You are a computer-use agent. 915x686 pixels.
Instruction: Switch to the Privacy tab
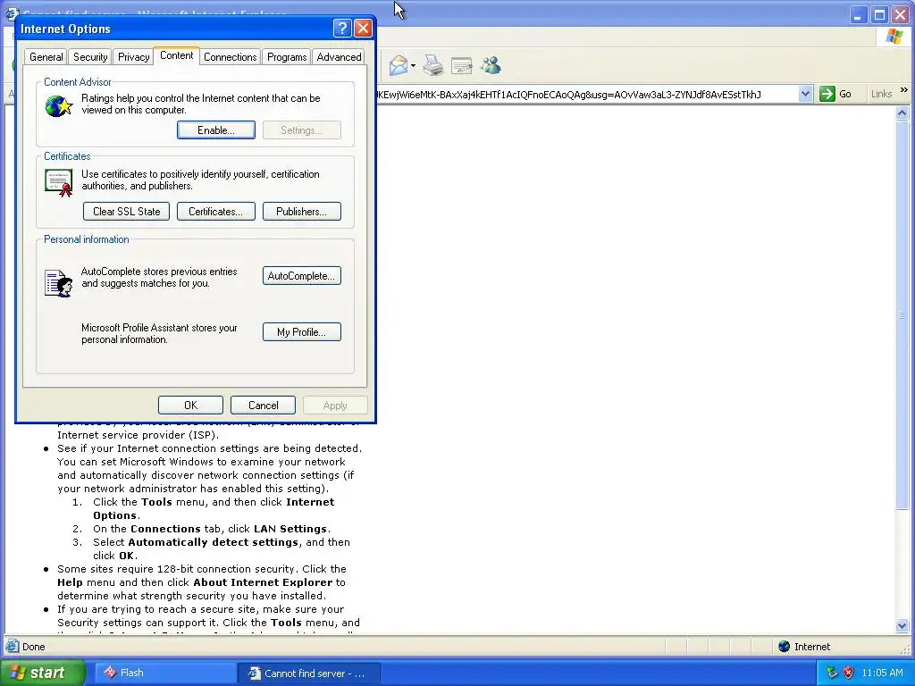pos(134,56)
